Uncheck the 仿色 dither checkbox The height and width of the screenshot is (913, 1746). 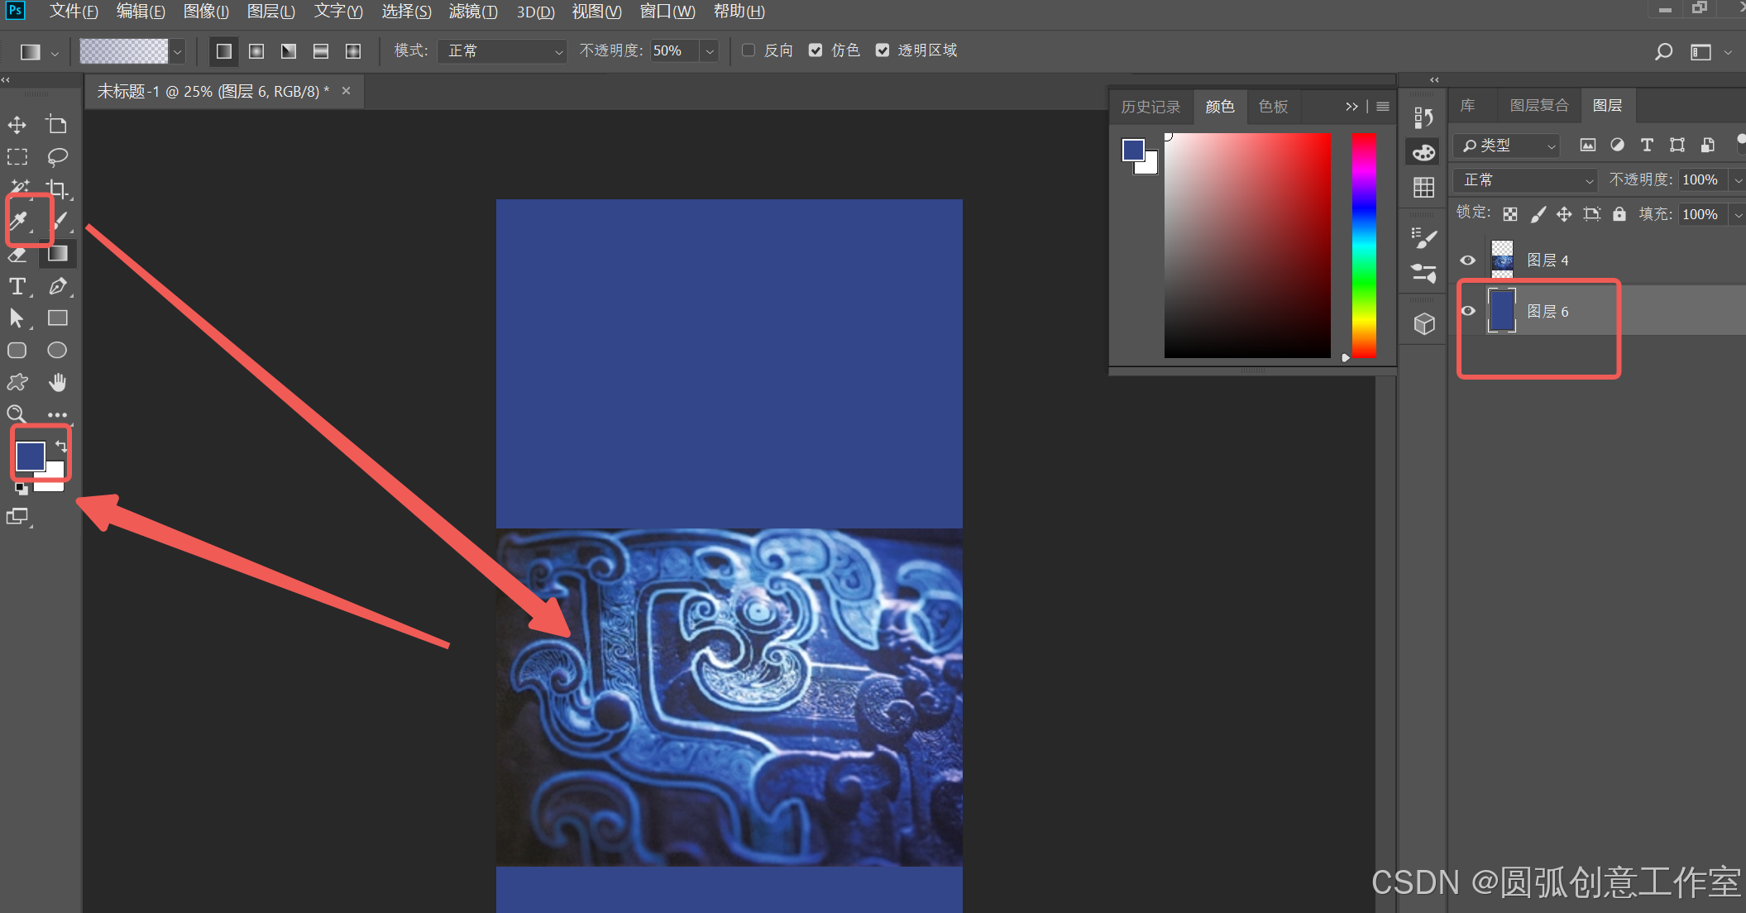pos(816,50)
